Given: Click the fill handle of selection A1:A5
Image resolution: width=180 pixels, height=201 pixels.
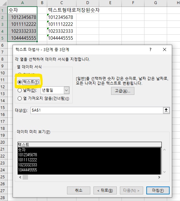Looking at the screenshot, I should (x=37, y=41).
